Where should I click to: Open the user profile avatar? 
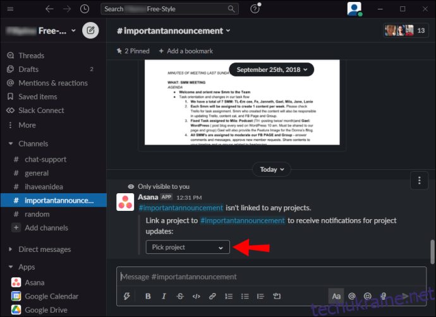(x=354, y=9)
